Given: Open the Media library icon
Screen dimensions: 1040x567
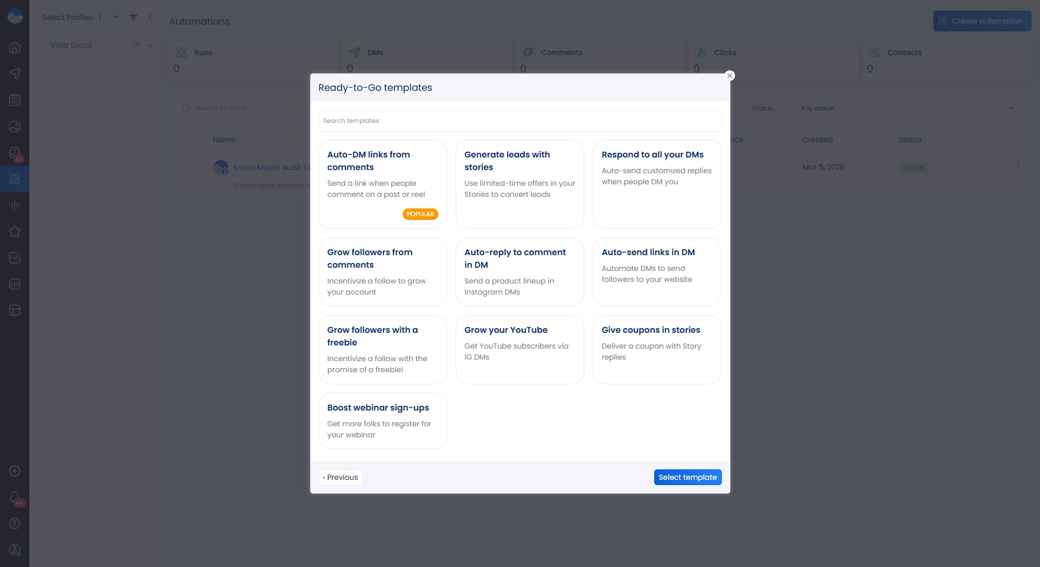Looking at the screenshot, I should (14, 126).
